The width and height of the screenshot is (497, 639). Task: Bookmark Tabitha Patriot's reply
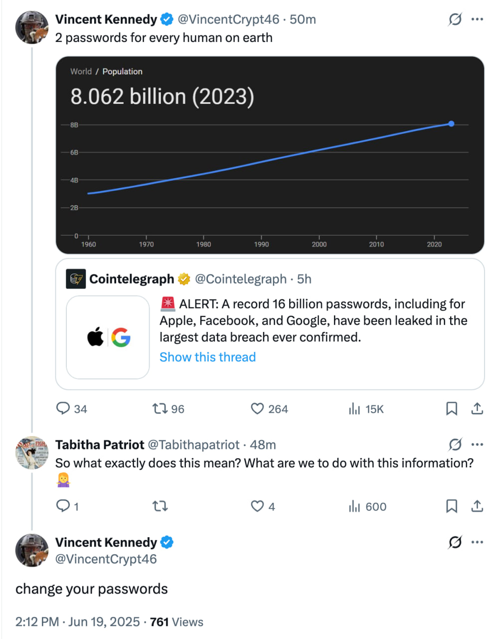(452, 506)
